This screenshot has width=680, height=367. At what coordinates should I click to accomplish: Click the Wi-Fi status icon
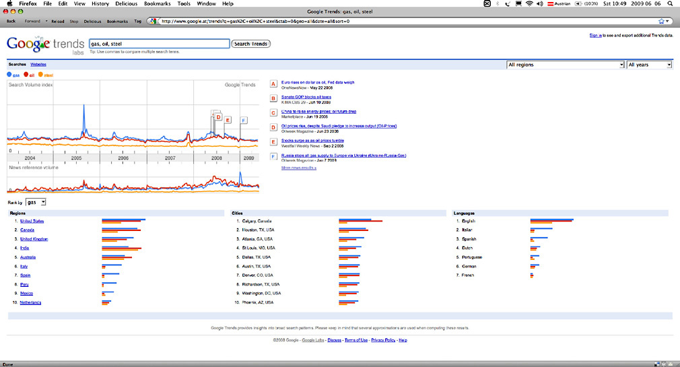pyautogui.click(x=529, y=3)
